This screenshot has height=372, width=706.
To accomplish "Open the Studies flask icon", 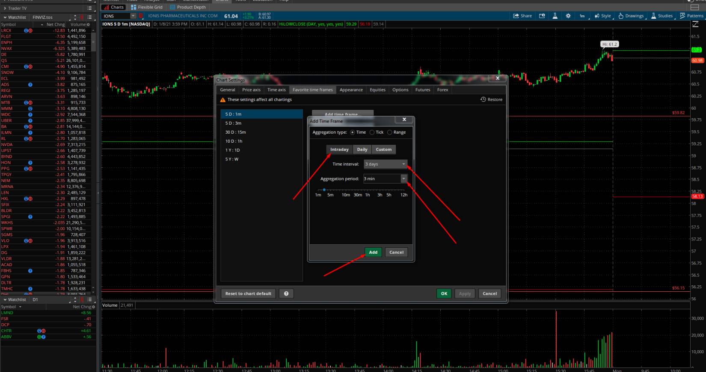I will pos(653,16).
